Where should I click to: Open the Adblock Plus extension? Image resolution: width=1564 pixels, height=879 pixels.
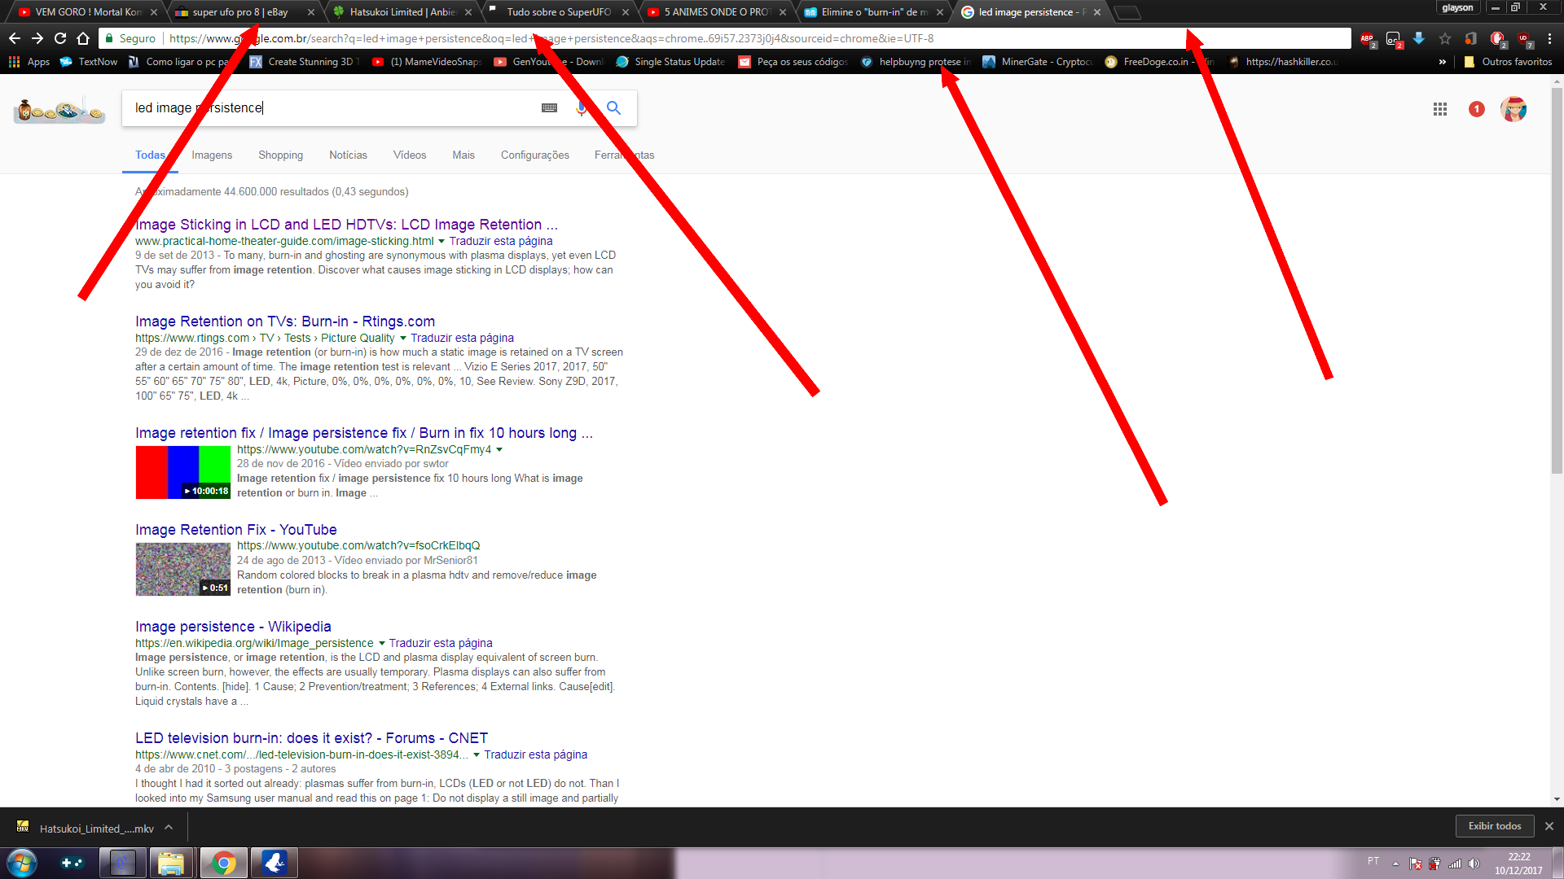(1367, 38)
